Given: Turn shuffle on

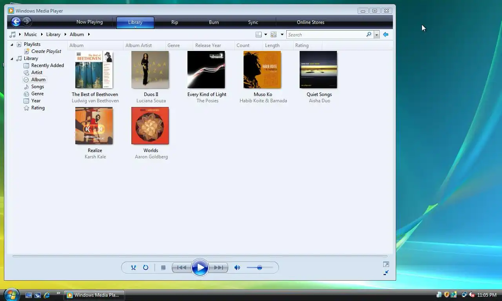Looking at the screenshot, I should tap(133, 267).
